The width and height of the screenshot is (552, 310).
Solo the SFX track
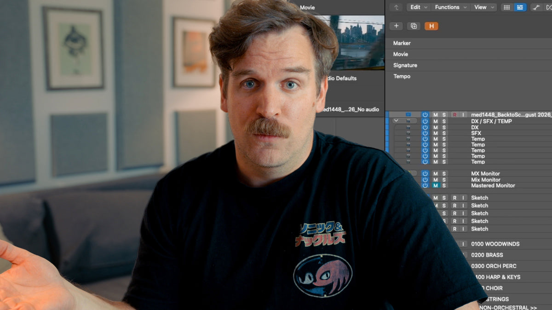[444, 133]
